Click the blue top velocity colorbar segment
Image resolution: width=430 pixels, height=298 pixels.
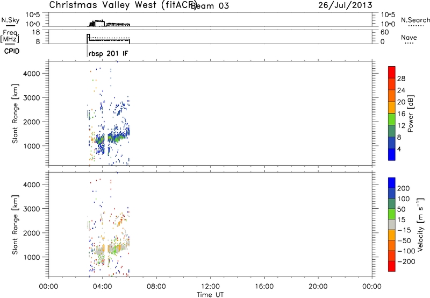click(392, 183)
